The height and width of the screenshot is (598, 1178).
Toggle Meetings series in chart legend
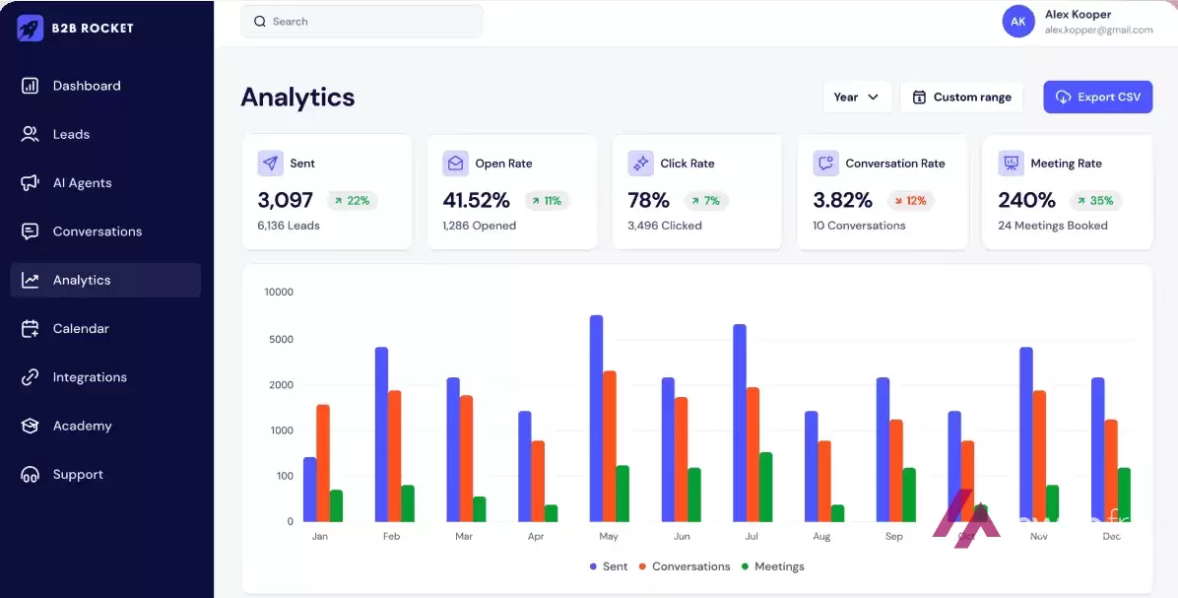tap(773, 566)
